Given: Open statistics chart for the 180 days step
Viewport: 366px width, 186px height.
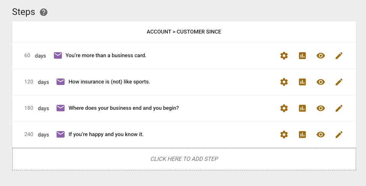Looking at the screenshot, I should pyautogui.click(x=302, y=108).
